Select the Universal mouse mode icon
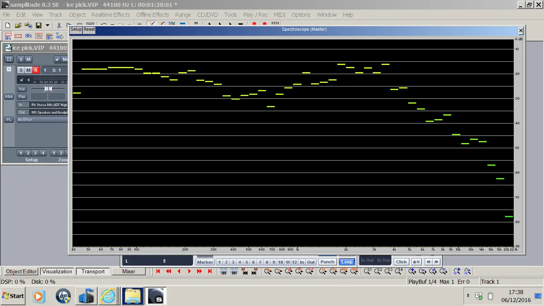 (x=8, y=36)
